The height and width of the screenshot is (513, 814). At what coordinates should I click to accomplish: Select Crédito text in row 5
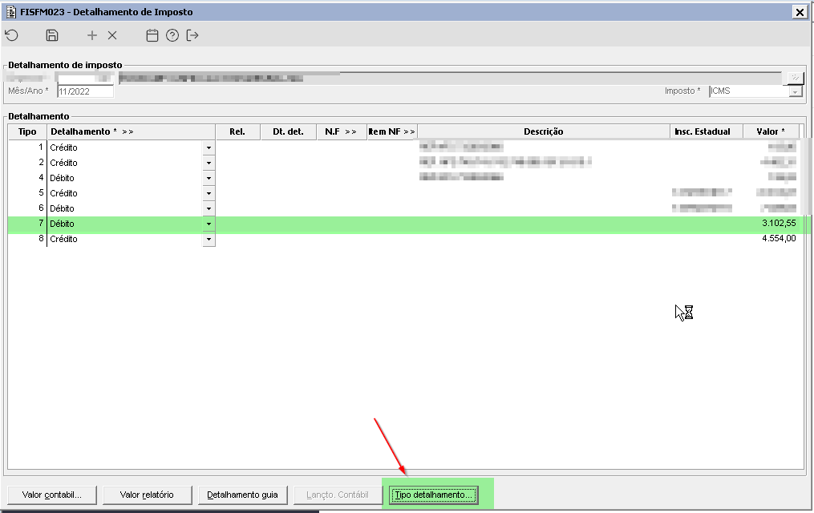click(64, 193)
